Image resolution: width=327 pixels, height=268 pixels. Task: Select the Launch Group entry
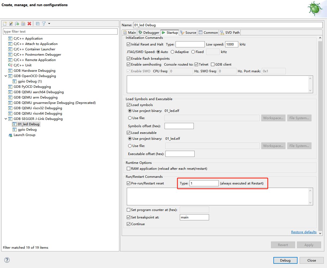tap(24, 135)
